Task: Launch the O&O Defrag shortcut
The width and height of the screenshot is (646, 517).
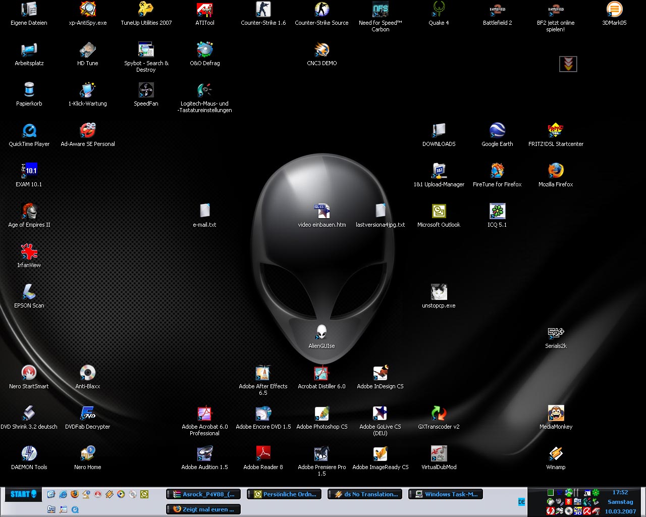Action: tap(204, 55)
